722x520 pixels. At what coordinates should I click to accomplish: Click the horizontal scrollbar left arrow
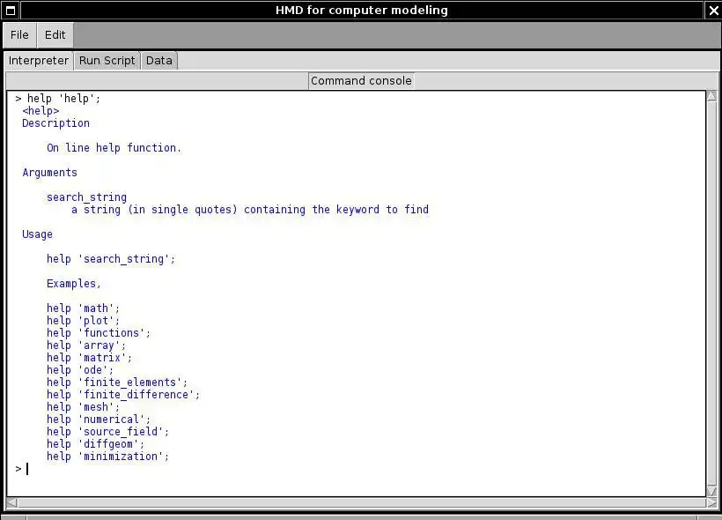click(11, 502)
